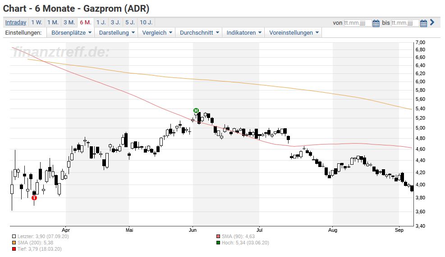
Task: Click the 'Apr' x-axis label
Action: 65,230
